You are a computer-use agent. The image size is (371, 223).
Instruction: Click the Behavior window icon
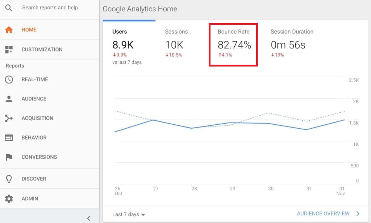[9, 138]
